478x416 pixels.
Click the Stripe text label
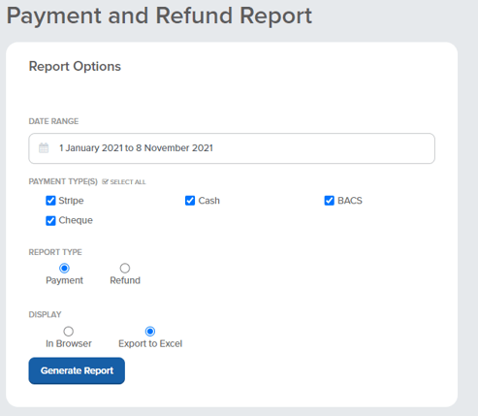tap(71, 201)
